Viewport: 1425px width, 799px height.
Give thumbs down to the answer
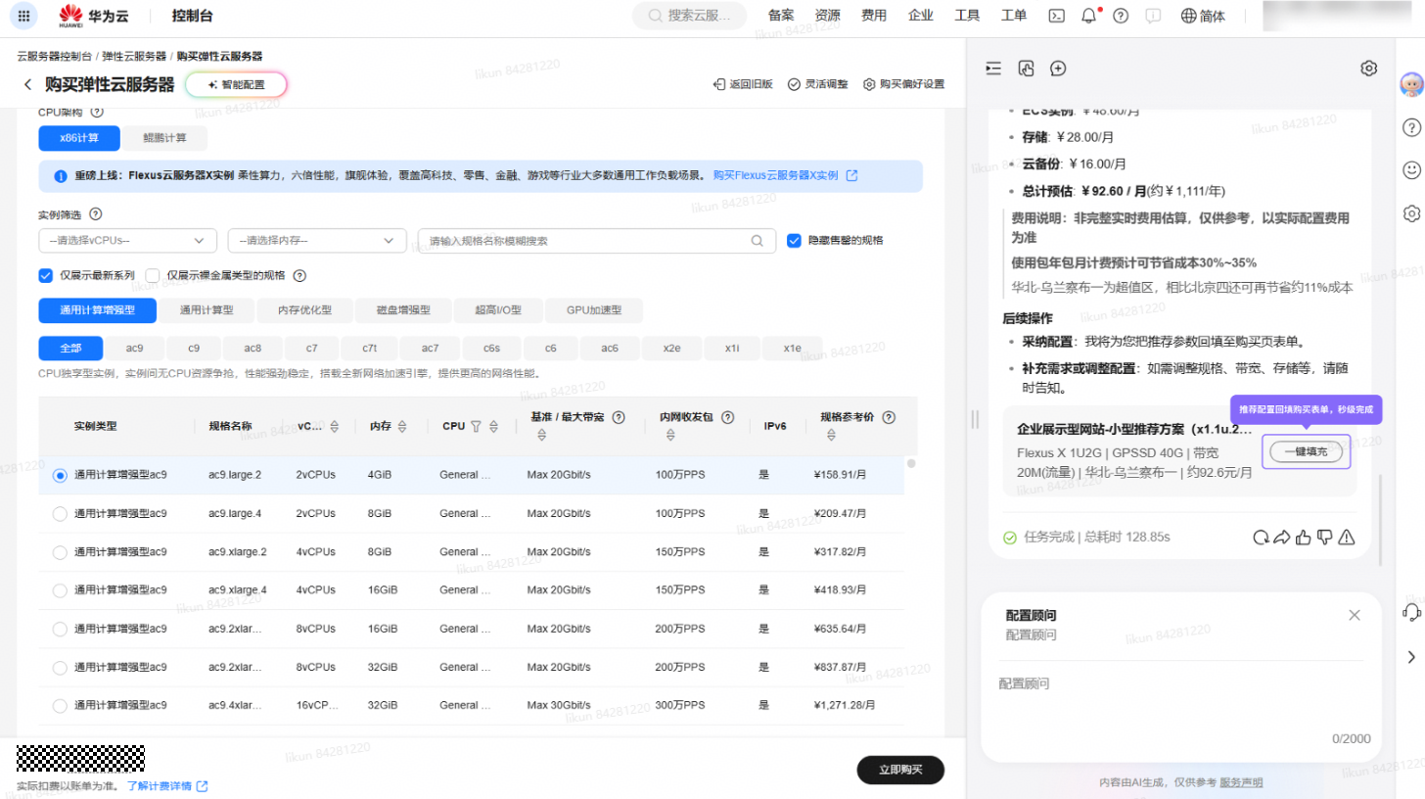[1324, 537]
